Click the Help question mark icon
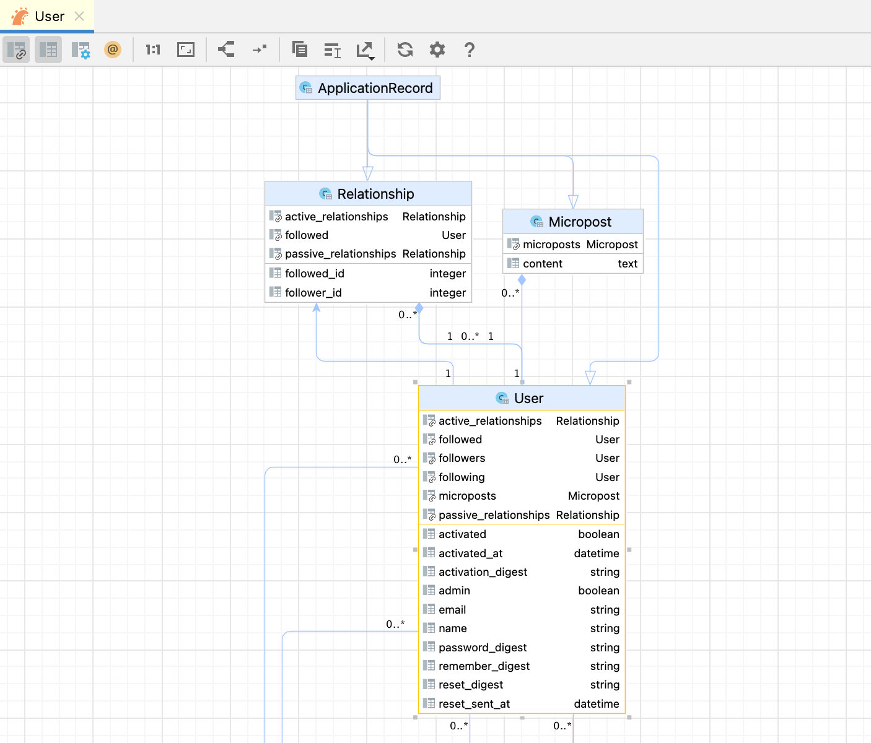The height and width of the screenshot is (743, 871). coord(469,50)
